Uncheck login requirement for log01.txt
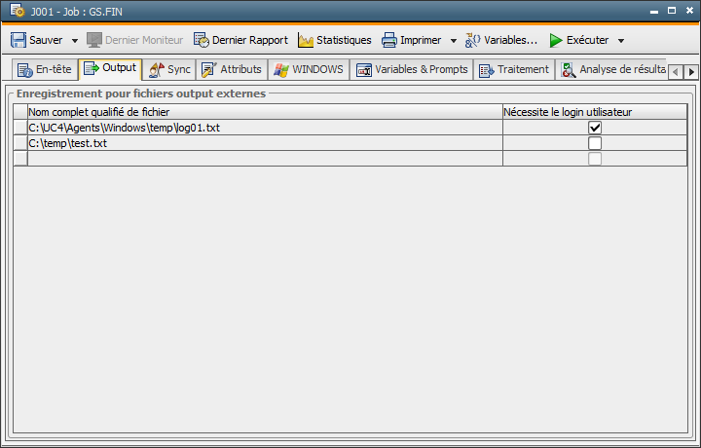Screen dimensions: 701x448 595,128
